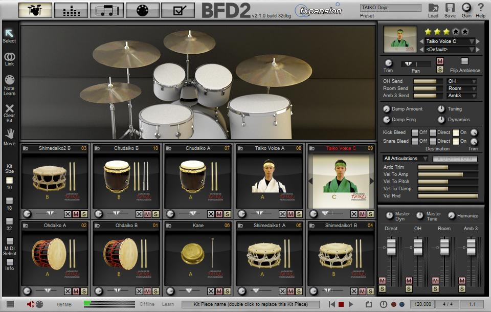Click the Gain knob in top bar
The height and width of the screenshot is (312, 491).
coord(466,7)
